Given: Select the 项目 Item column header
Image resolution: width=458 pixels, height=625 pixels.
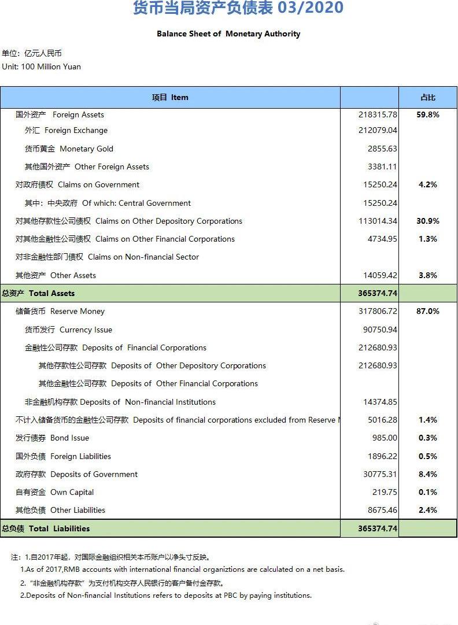Looking at the screenshot, I should point(170,97).
